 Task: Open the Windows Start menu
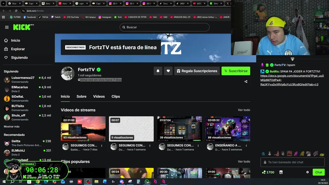point(4,182)
